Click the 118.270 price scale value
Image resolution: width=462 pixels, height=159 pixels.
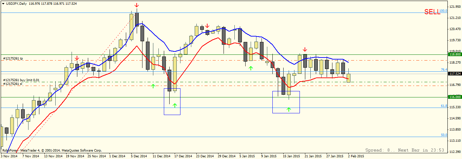pyautogui.click(x=455, y=63)
